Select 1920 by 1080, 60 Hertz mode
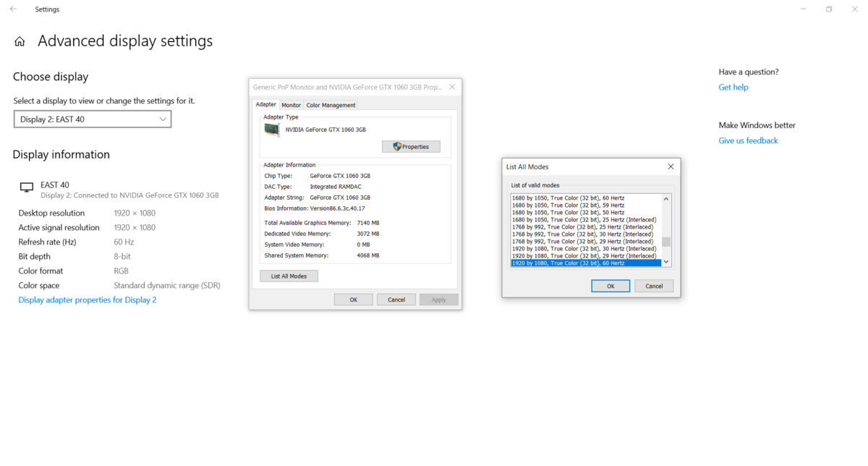The height and width of the screenshot is (466, 868). point(586,263)
